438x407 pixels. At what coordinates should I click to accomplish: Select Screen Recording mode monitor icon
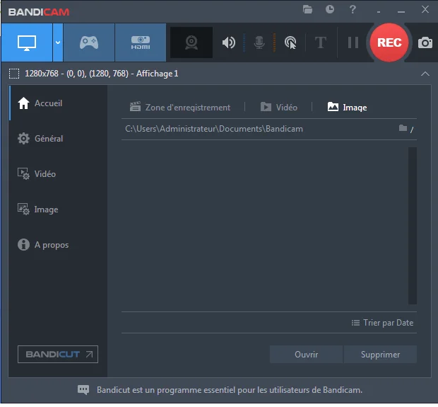pyautogui.click(x=27, y=42)
